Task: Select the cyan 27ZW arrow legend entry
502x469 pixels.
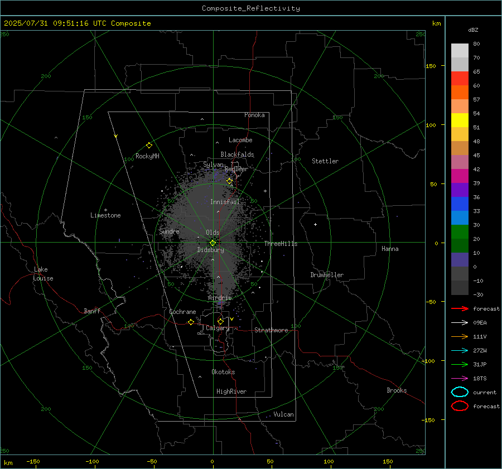Action: pos(460,350)
